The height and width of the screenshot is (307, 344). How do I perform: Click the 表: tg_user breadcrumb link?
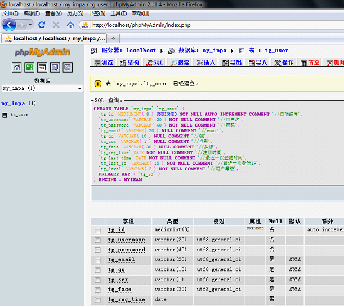(x=269, y=51)
